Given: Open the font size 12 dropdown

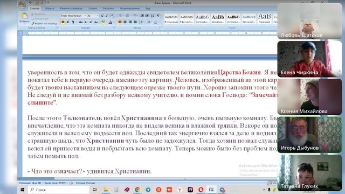Looking at the screenshot, I should (98, 16).
